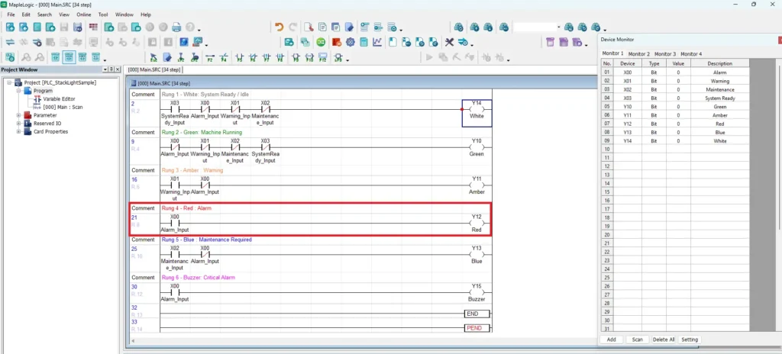
Task: Pin the Project Window with auto-hide pin
Action: tap(111, 69)
